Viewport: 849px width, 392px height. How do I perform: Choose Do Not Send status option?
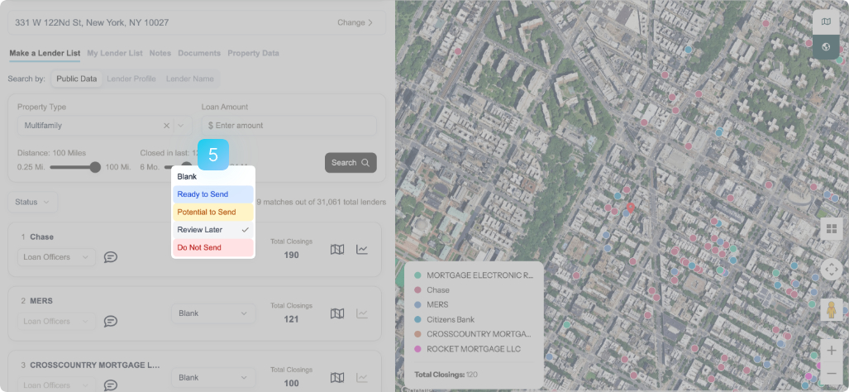[213, 247]
